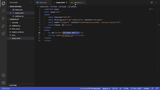Click the body breadcrumb segment

tap(64, 7)
